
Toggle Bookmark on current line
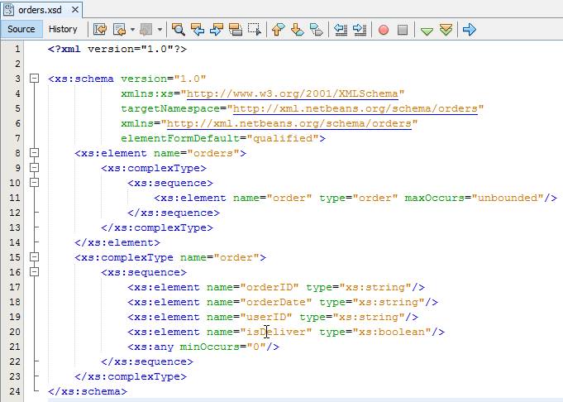point(317,30)
